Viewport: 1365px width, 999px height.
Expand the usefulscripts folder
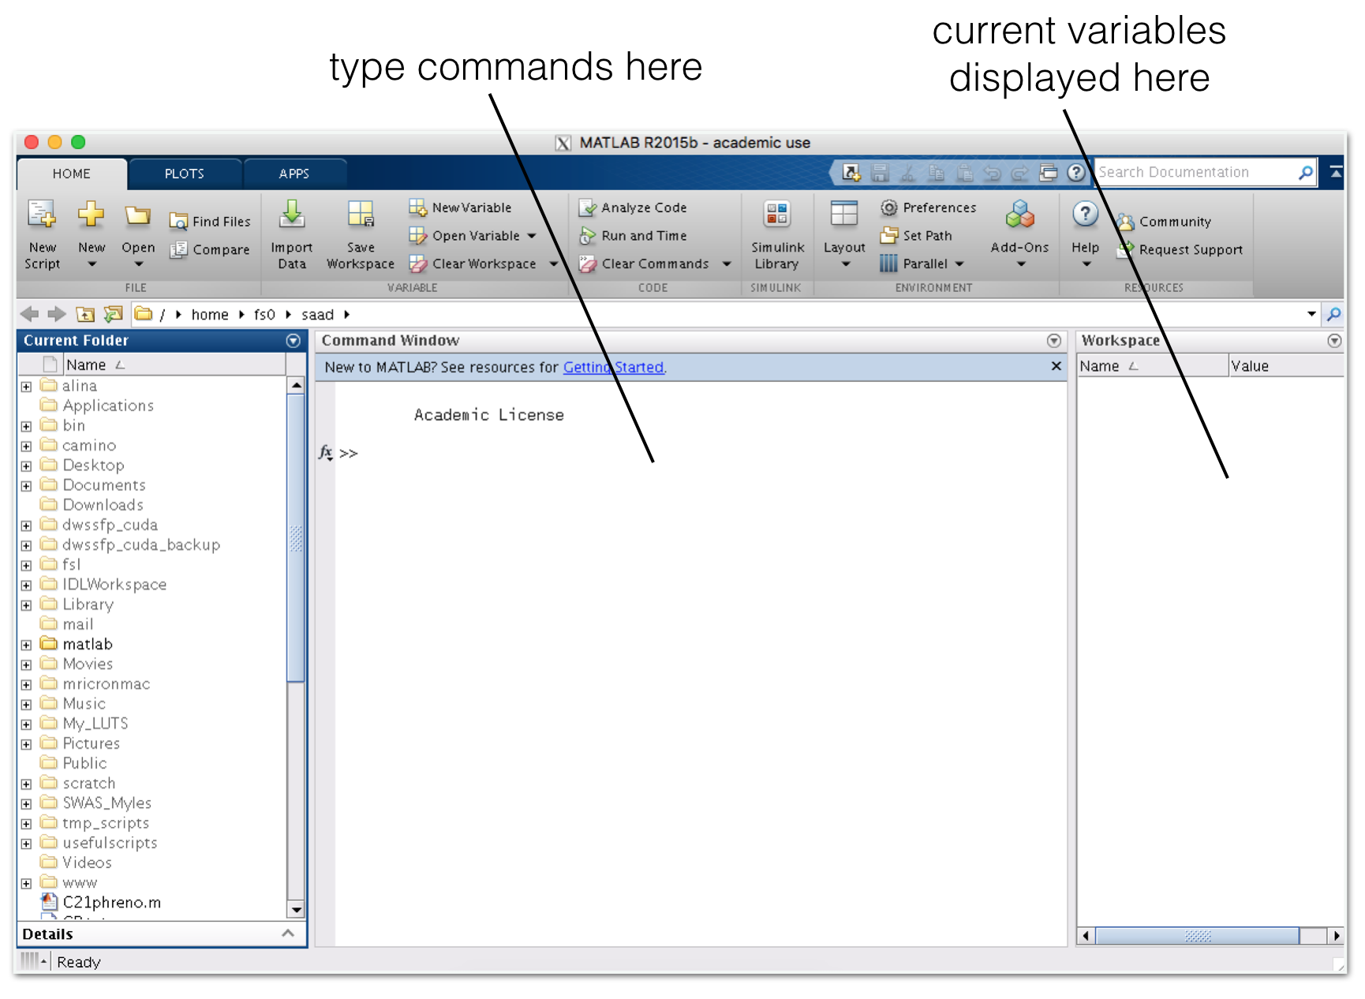[26, 844]
